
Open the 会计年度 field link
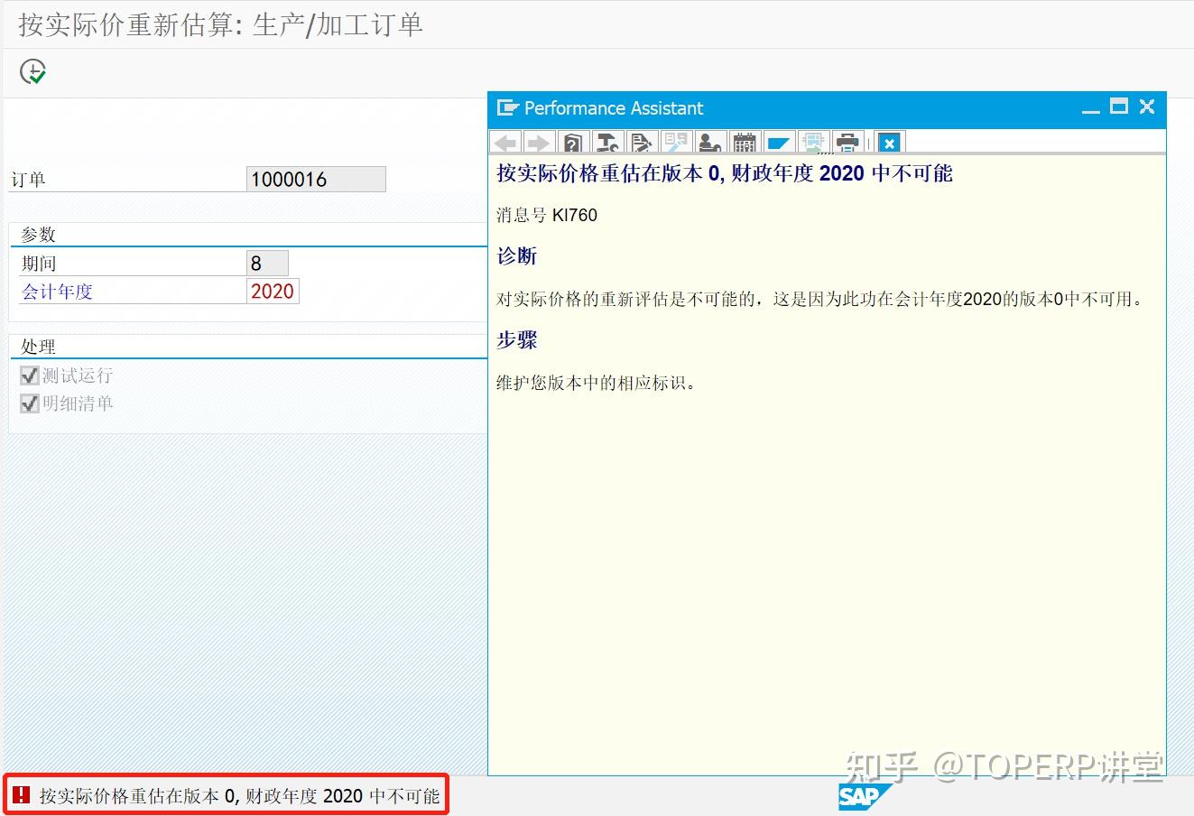pyautogui.click(x=56, y=291)
